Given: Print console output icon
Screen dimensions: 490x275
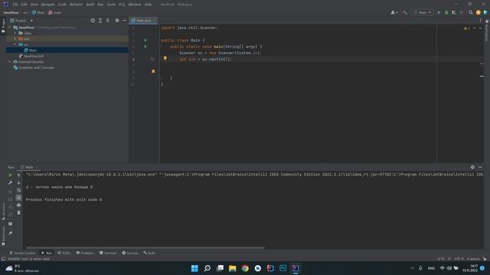Looking at the screenshot, I should [18, 205].
